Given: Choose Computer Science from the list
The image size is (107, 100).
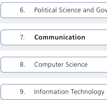Looking at the screenshot, I should [54, 64].
